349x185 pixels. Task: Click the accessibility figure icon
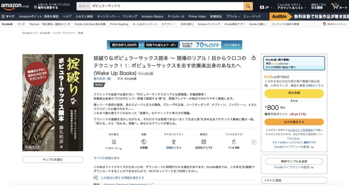173,142
